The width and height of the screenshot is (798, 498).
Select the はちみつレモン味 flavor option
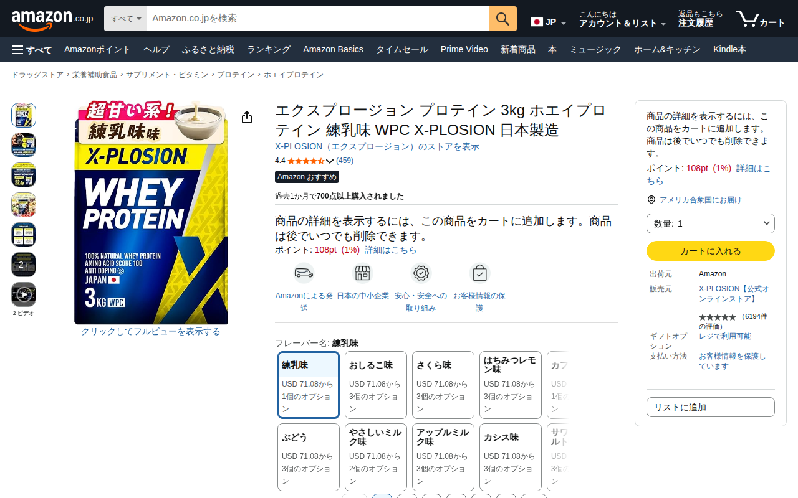tap(511, 385)
